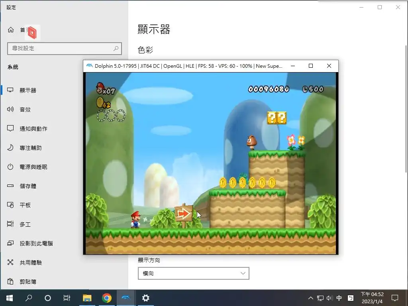The width and height of the screenshot is (408, 306).
Task: Click the Settings home icon
Action: pyautogui.click(x=11, y=29)
